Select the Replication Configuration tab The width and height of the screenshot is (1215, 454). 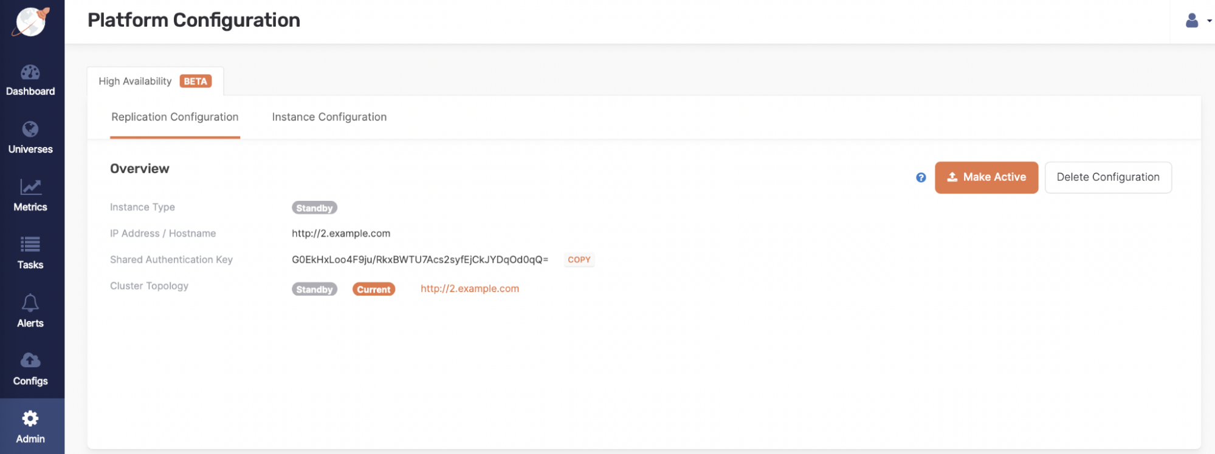tap(174, 117)
